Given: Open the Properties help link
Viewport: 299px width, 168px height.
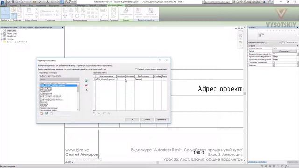Looking at the screenshot, I should (x=257, y=162).
